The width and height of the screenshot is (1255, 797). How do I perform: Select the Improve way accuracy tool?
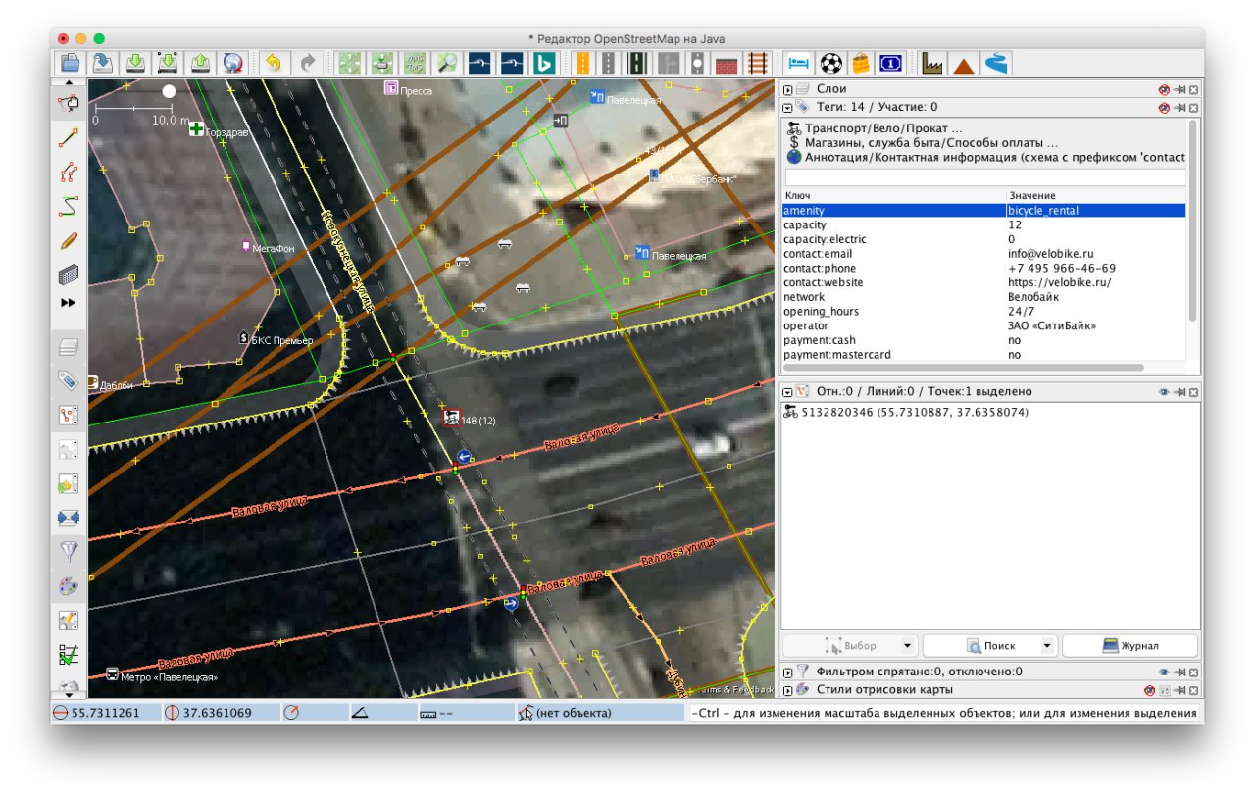[69, 173]
